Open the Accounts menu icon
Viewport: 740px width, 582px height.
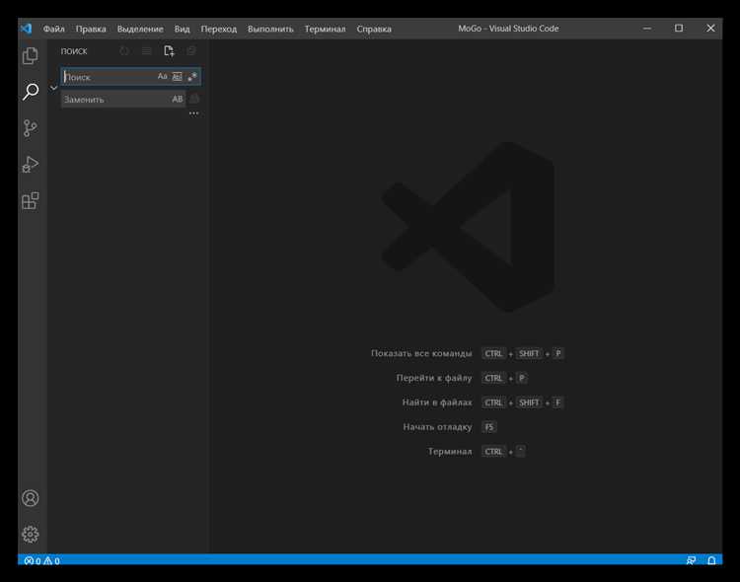[31, 498]
